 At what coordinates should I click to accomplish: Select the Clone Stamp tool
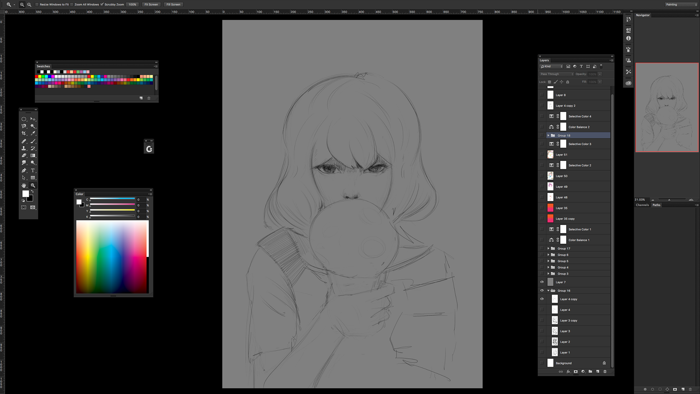[x=24, y=148]
